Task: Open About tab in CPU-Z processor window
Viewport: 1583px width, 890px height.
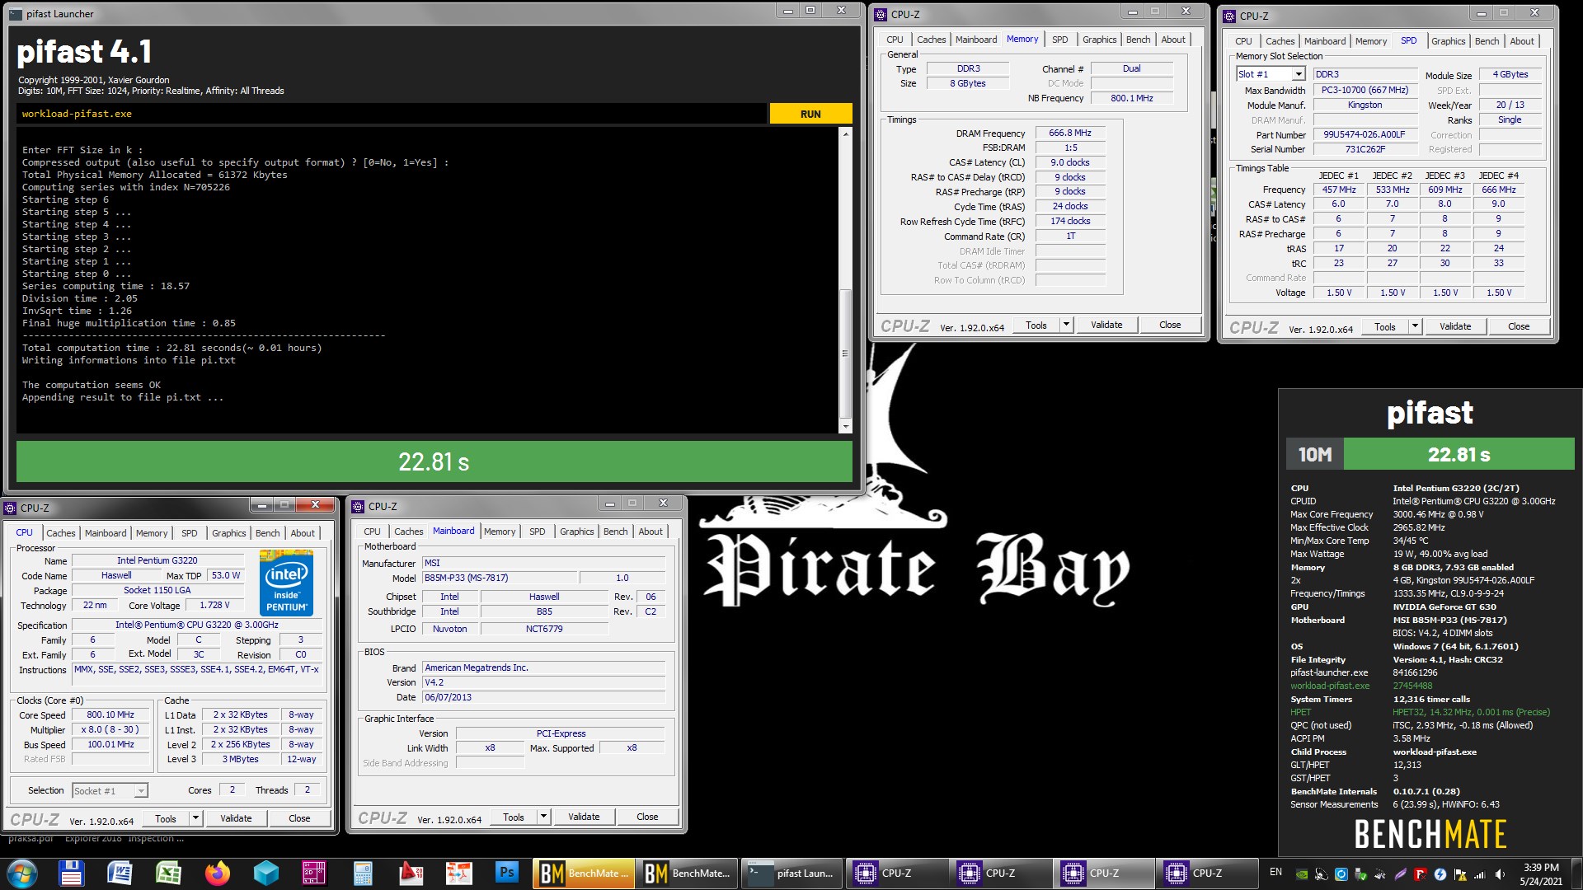Action: (x=303, y=533)
